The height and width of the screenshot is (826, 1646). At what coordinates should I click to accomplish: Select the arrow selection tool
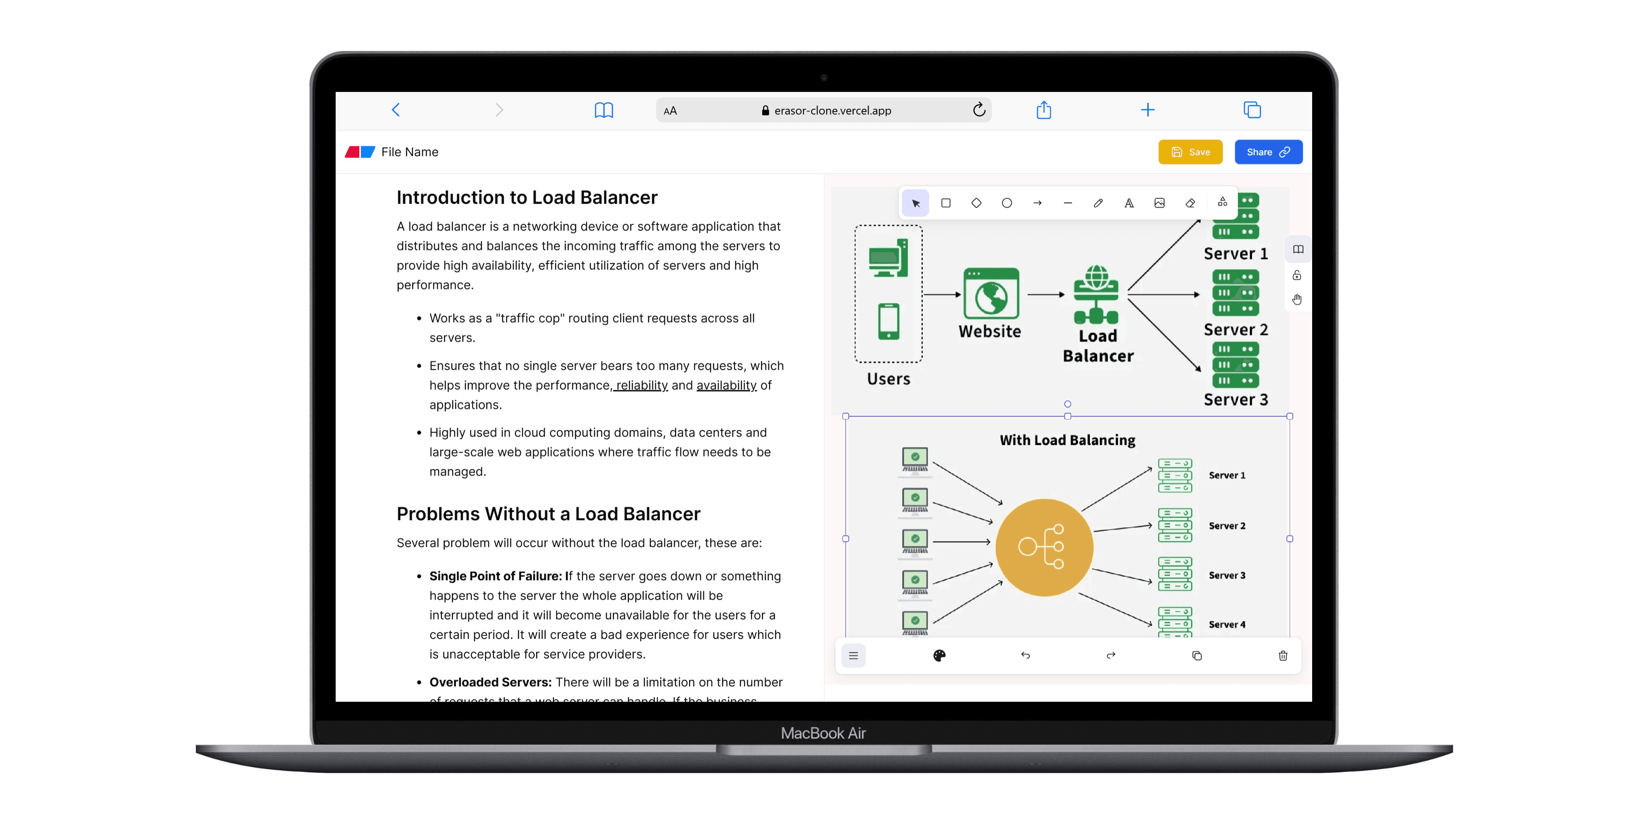tap(915, 203)
